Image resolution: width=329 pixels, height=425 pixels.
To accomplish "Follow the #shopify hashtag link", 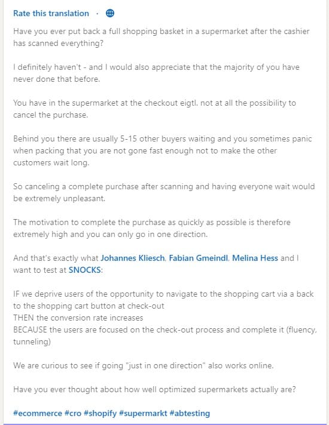I will 100,413.
